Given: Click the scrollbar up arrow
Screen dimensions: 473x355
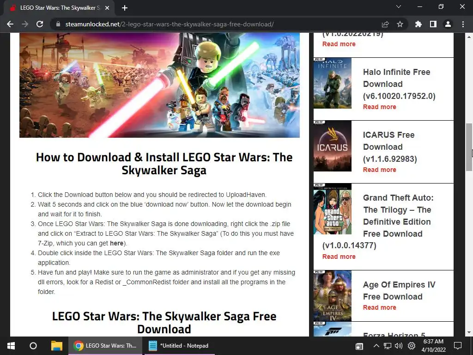Looking at the screenshot, I should (469, 37).
